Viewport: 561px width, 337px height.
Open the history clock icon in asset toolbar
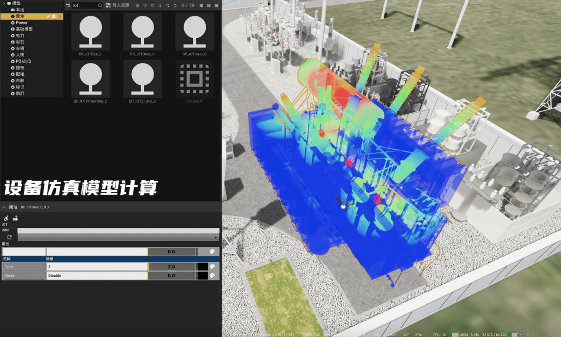pos(145,6)
